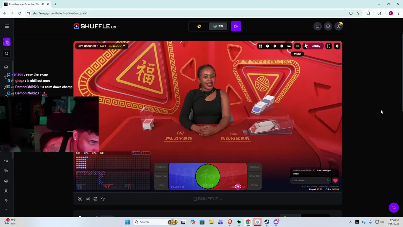Open the user profile icon with badge

[x=338, y=26]
